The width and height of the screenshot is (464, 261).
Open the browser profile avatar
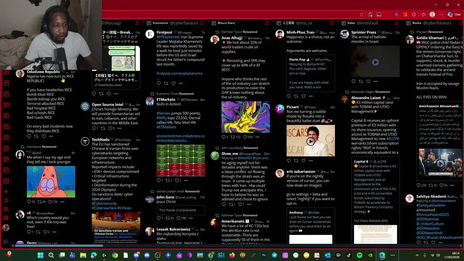[432, 14]
